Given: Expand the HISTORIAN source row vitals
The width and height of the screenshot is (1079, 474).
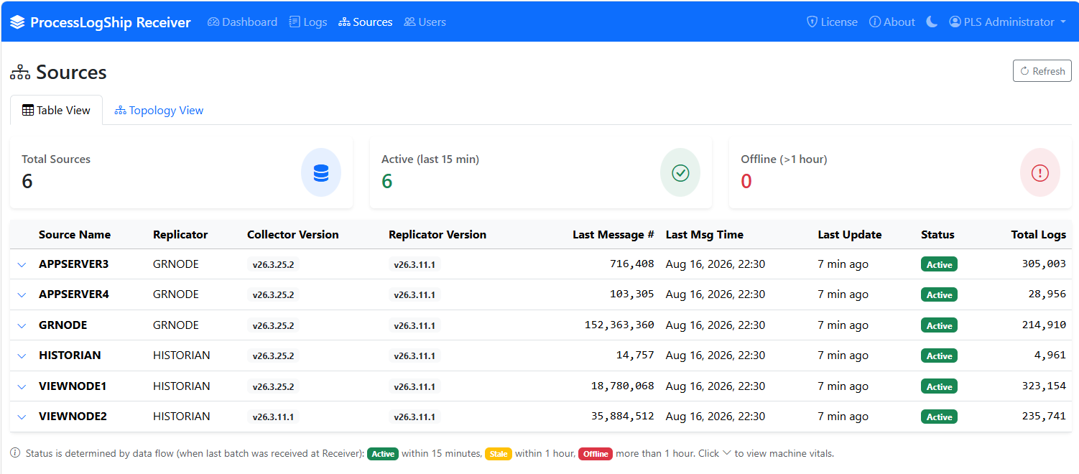Looking at the screenshot, I should pyautogui.click(x=22, y=355).
